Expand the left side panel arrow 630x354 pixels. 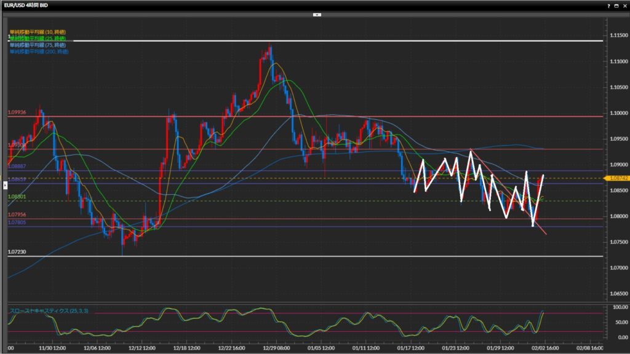click(x=5, y=176)
